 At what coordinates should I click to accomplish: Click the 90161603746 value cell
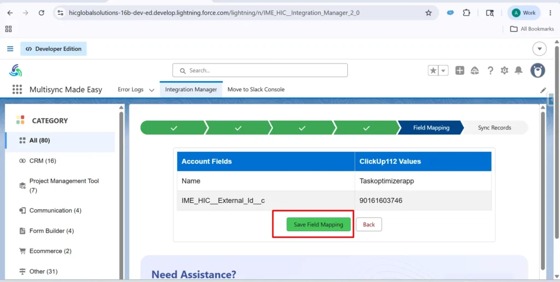click(423, 201)
